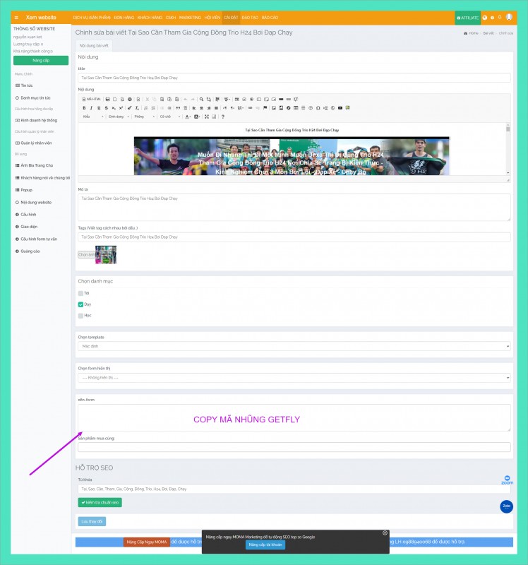Close the MOMA Marketing upgrade popup

pos(385,533)
